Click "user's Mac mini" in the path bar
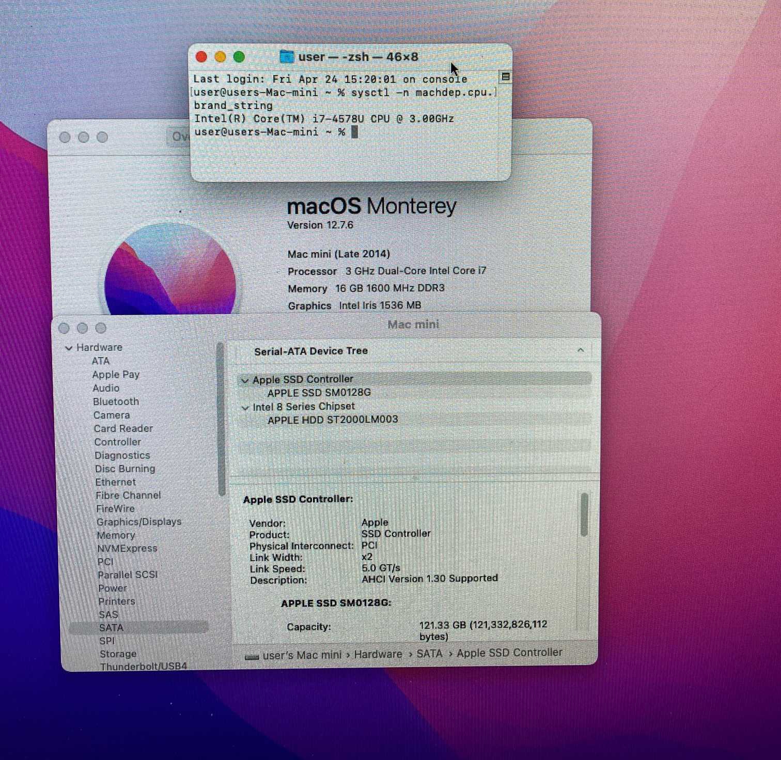The width and height of the screenshot is (781, 760). click(x=302, y=656)
